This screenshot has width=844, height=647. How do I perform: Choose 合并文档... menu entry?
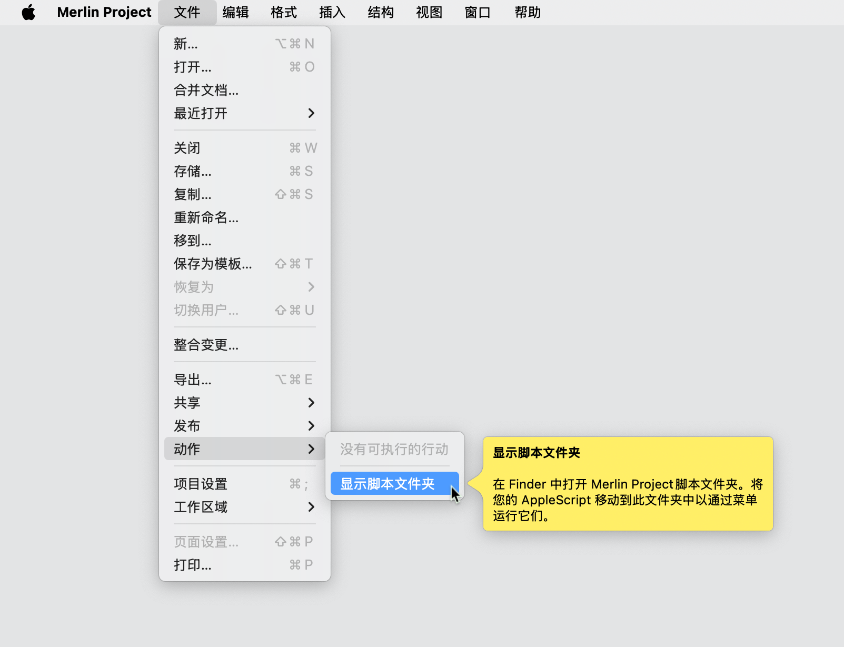click(245, 90)
